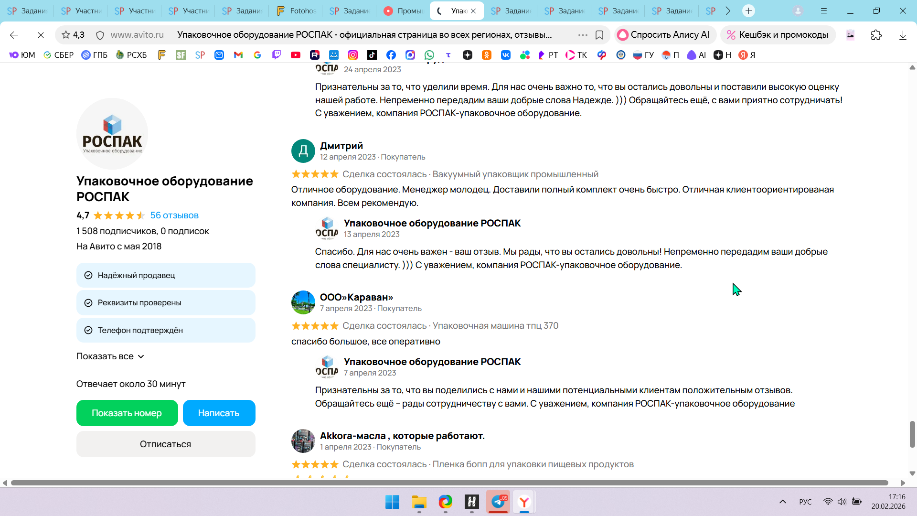Image resolution: width=917 pixels, height=516 pixels.
Task: Open the YouTube bookmark icon
Action: (296, 55)
